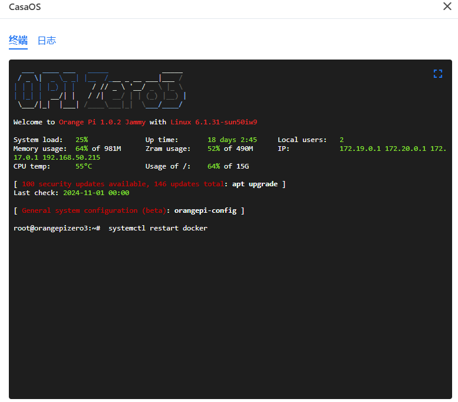Click the 'systemctl restart docker' command text

(158, 228)
